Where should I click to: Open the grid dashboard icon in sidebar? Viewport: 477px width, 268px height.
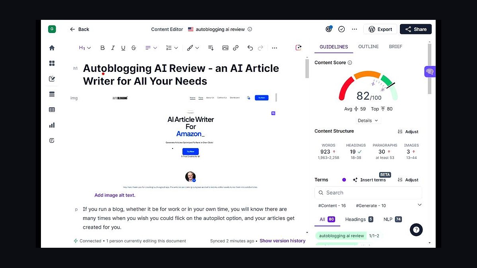click(52, 63)
